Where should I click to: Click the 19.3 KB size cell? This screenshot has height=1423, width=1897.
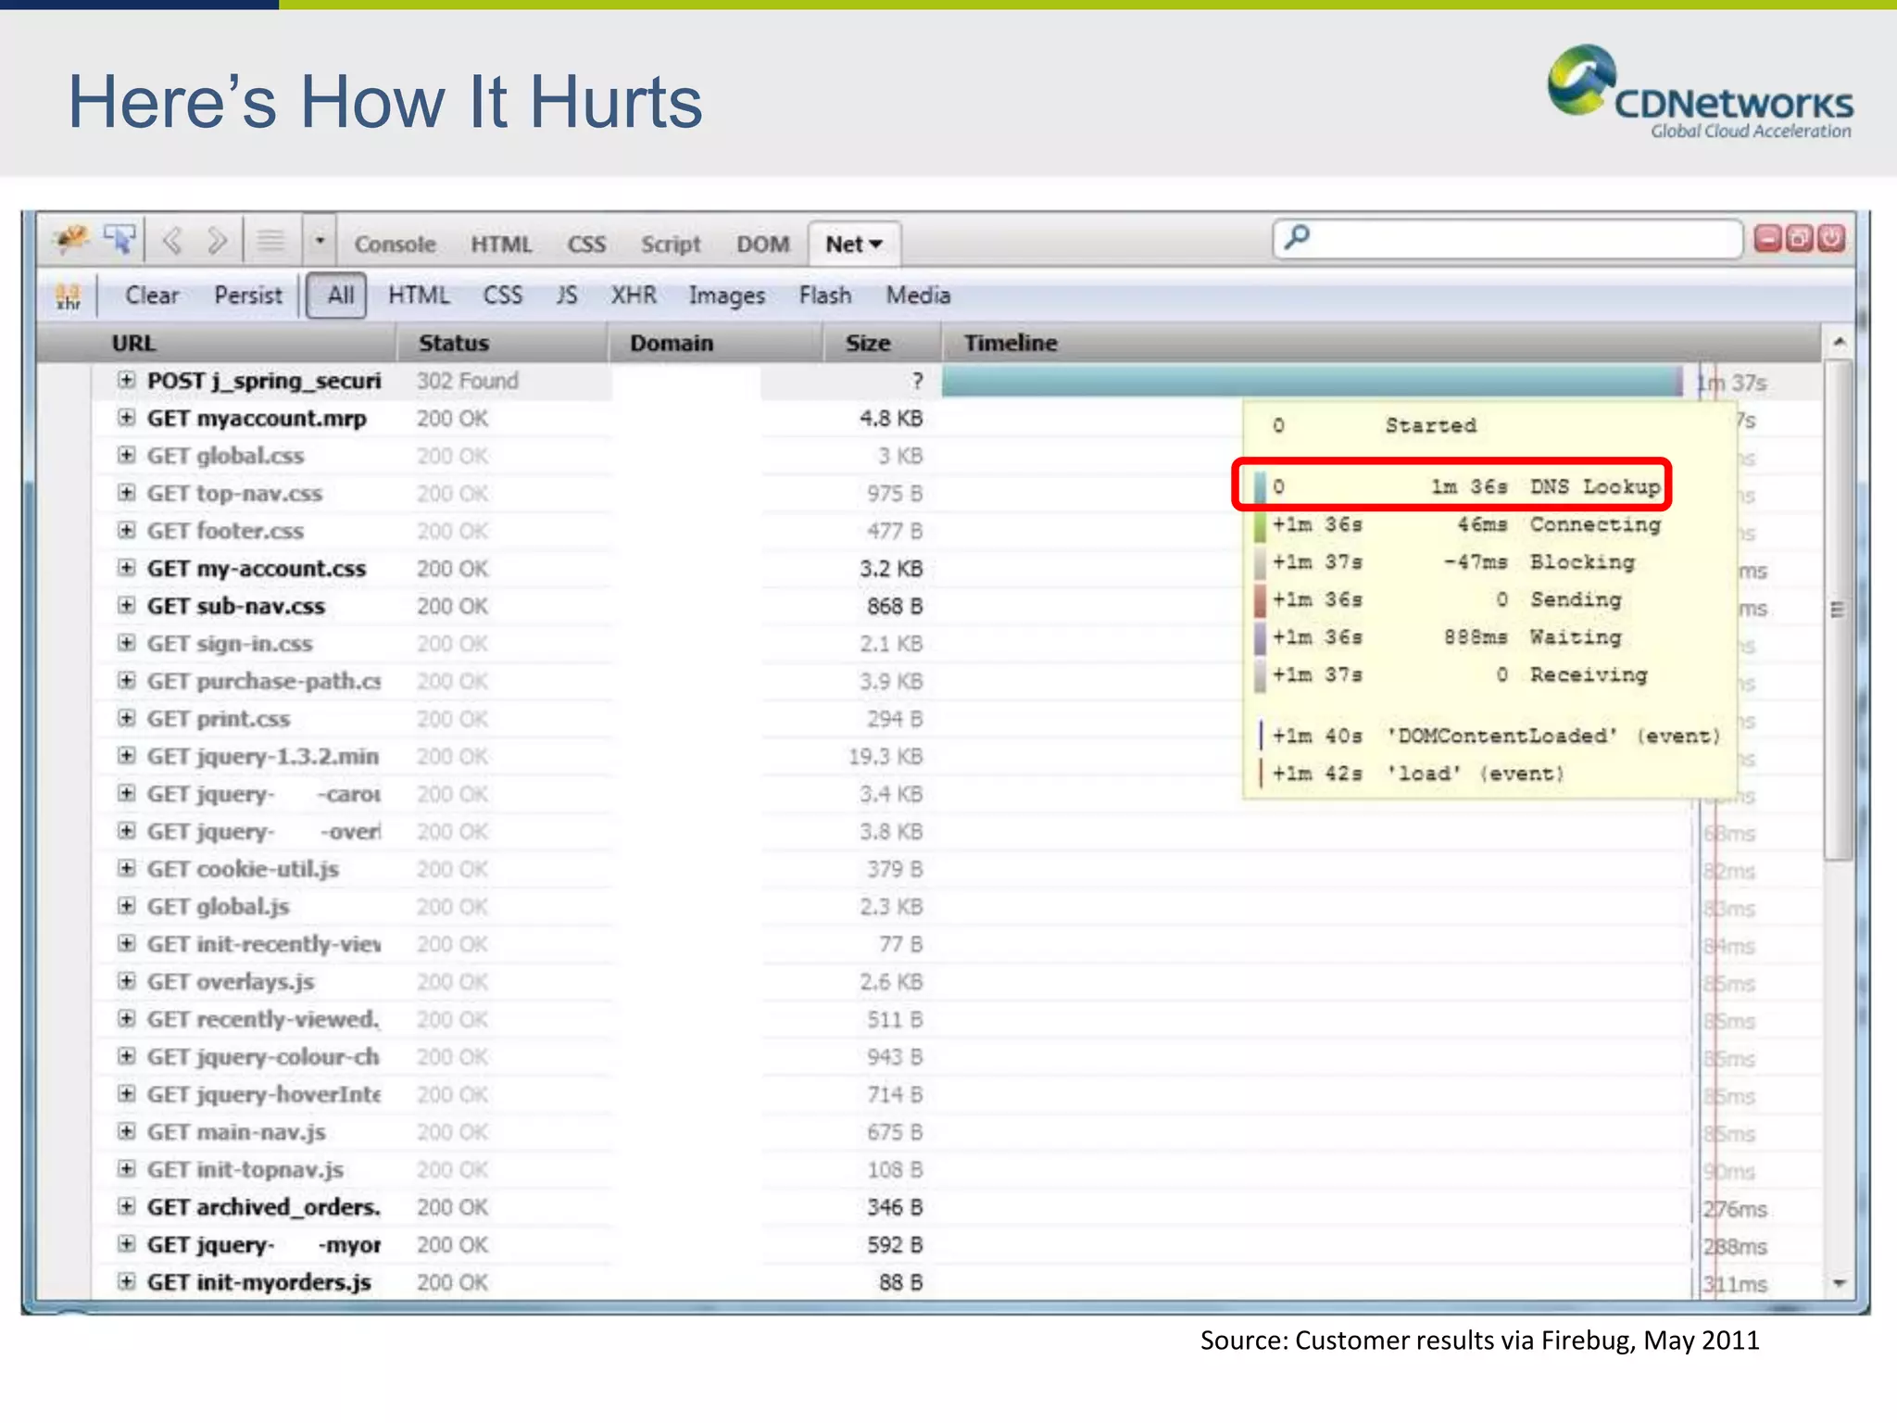click(x=886, y=757)
